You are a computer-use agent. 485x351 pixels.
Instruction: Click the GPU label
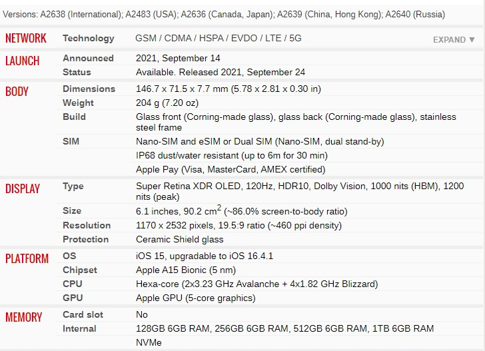pyautogui.click(x=73, y=298)
